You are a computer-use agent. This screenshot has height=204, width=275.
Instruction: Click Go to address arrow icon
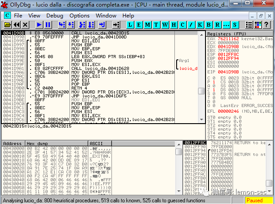point(116,25)
